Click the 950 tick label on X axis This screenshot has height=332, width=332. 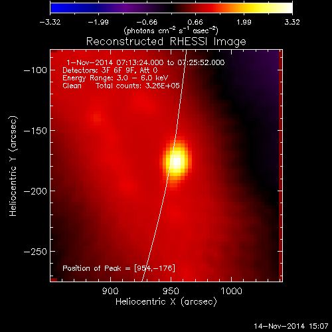171,291
